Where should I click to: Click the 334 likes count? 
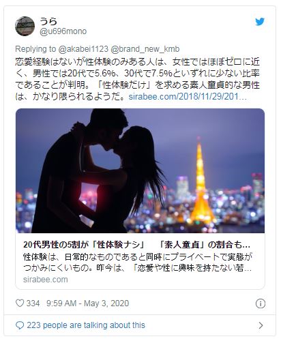(x=33, y=303)
